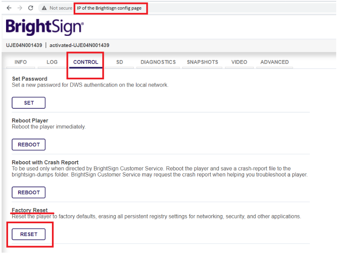337x253 pixels.
Task: Go back with the browser back arrow
Action: pos(9,8)
